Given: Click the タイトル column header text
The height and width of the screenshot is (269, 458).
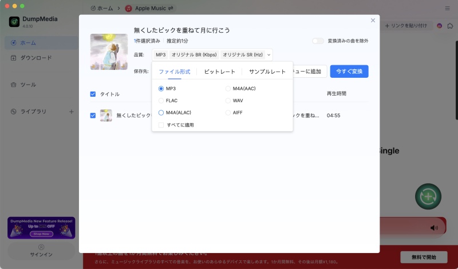Looking at the screenshot, I should tap(109, 94).
